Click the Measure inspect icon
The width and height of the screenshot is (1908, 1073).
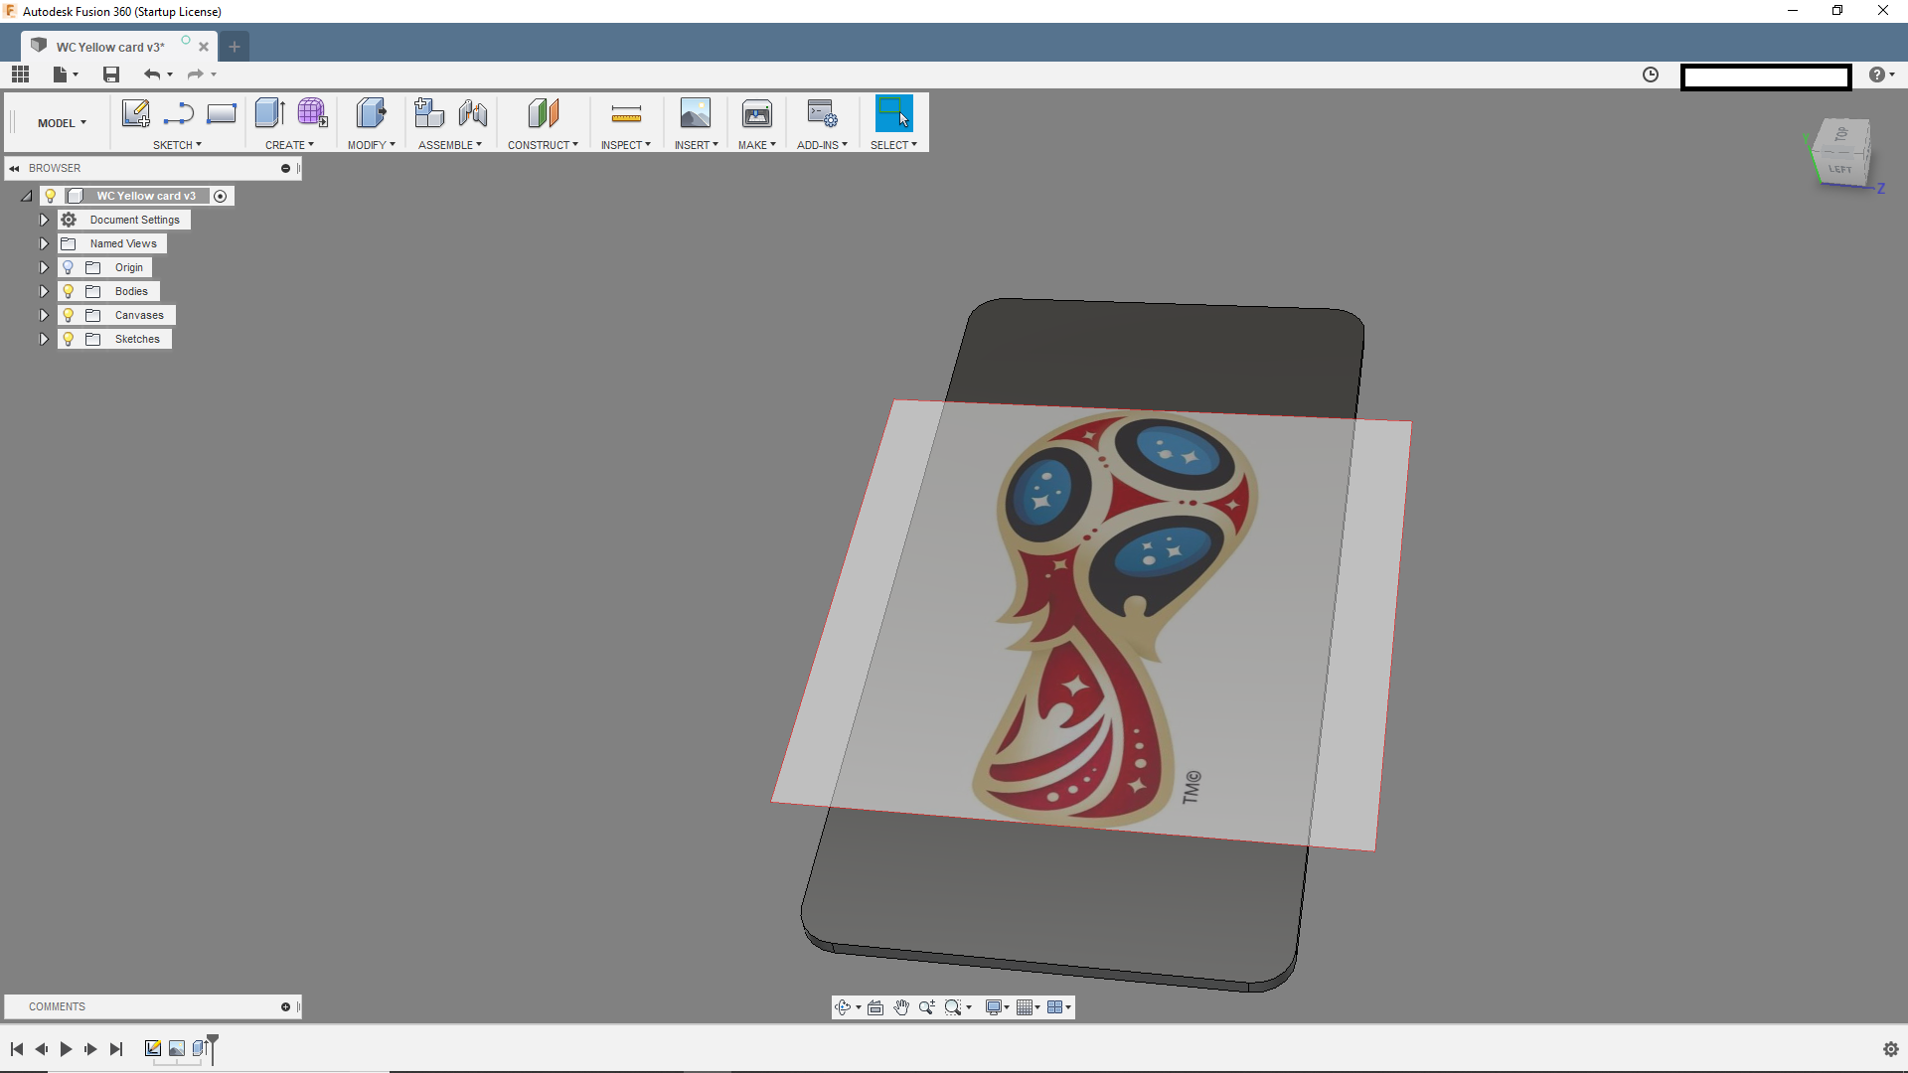click(626, 114)
